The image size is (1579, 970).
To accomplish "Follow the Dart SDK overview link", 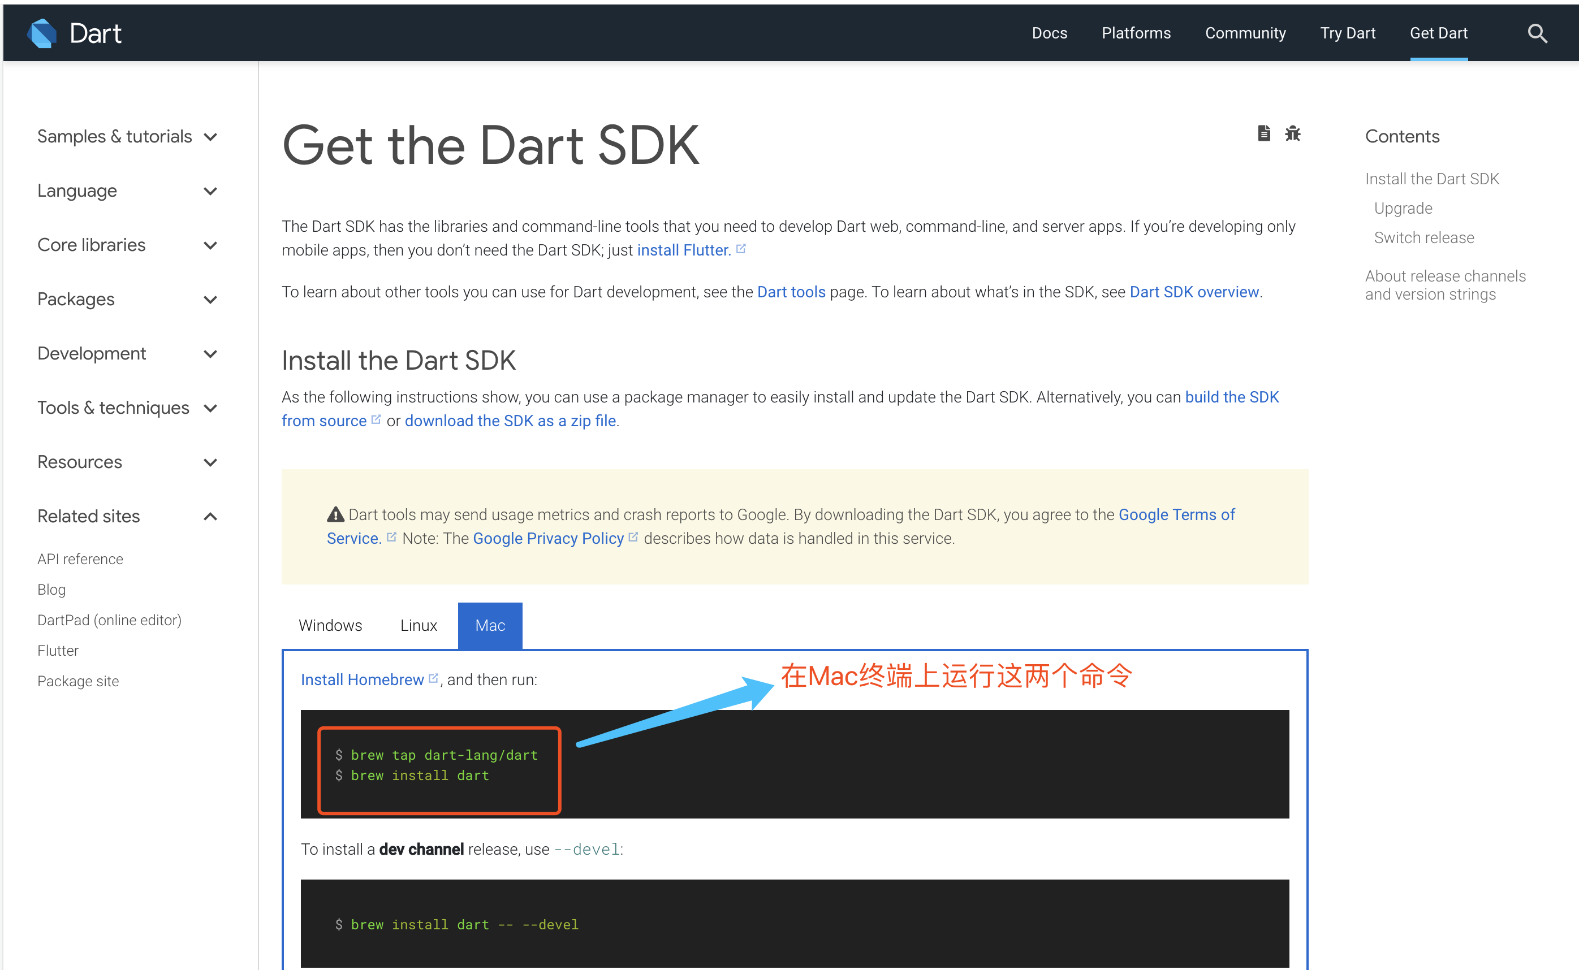I will click(x=1194, y=292).
